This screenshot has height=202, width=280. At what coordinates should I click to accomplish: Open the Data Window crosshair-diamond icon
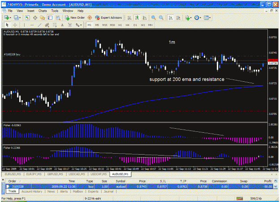(x=35, y=17)
